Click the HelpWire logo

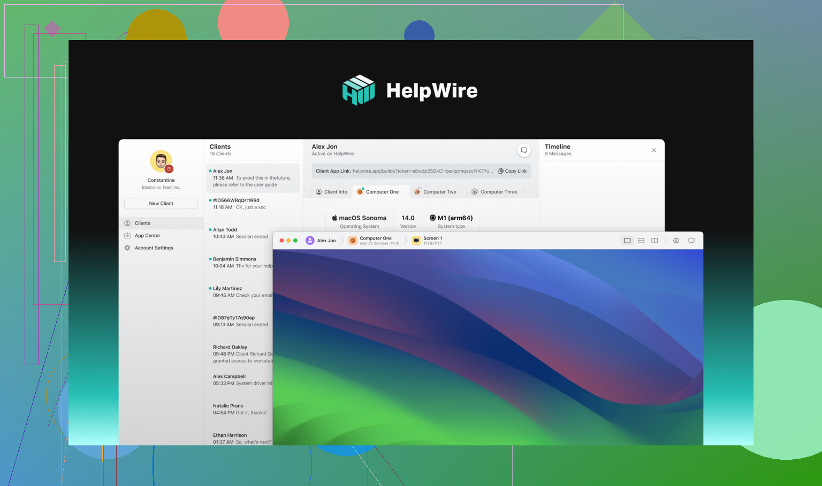click(x=410, y=90)
